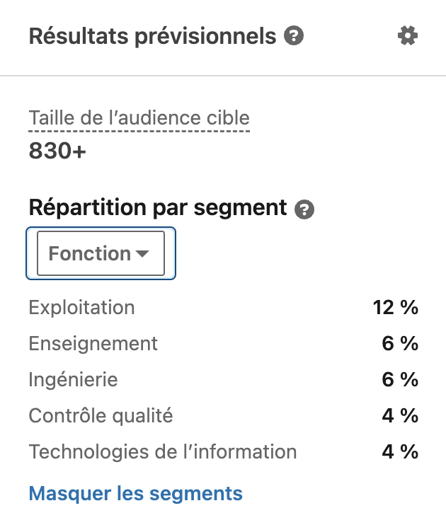Click the Répartition par segment heading
446x525 pixels.
157,208
